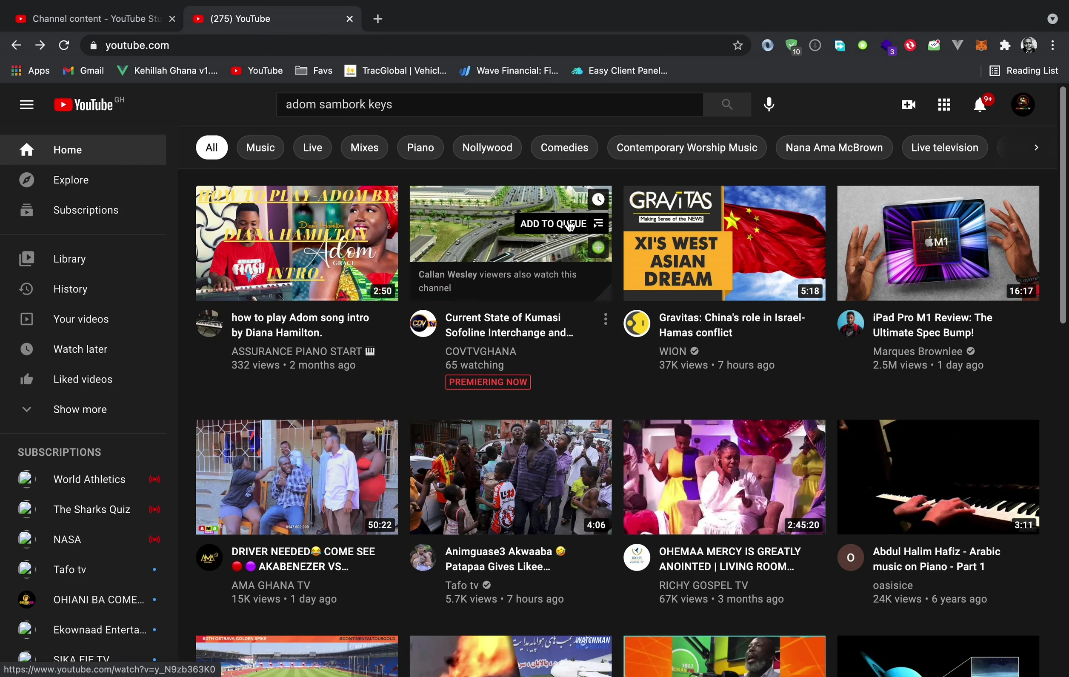Open Library in sidebar
1069x677 pixels.
pyautogui.click(x=83, y=259)
